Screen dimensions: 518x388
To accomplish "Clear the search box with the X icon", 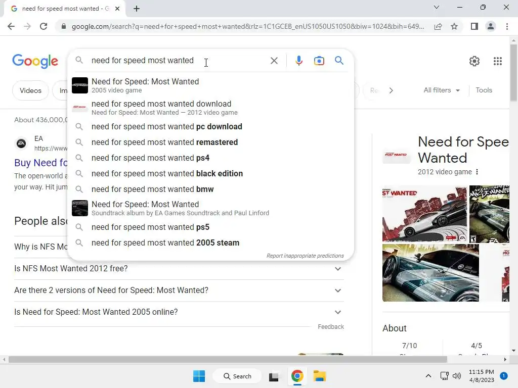I will 274,61.
